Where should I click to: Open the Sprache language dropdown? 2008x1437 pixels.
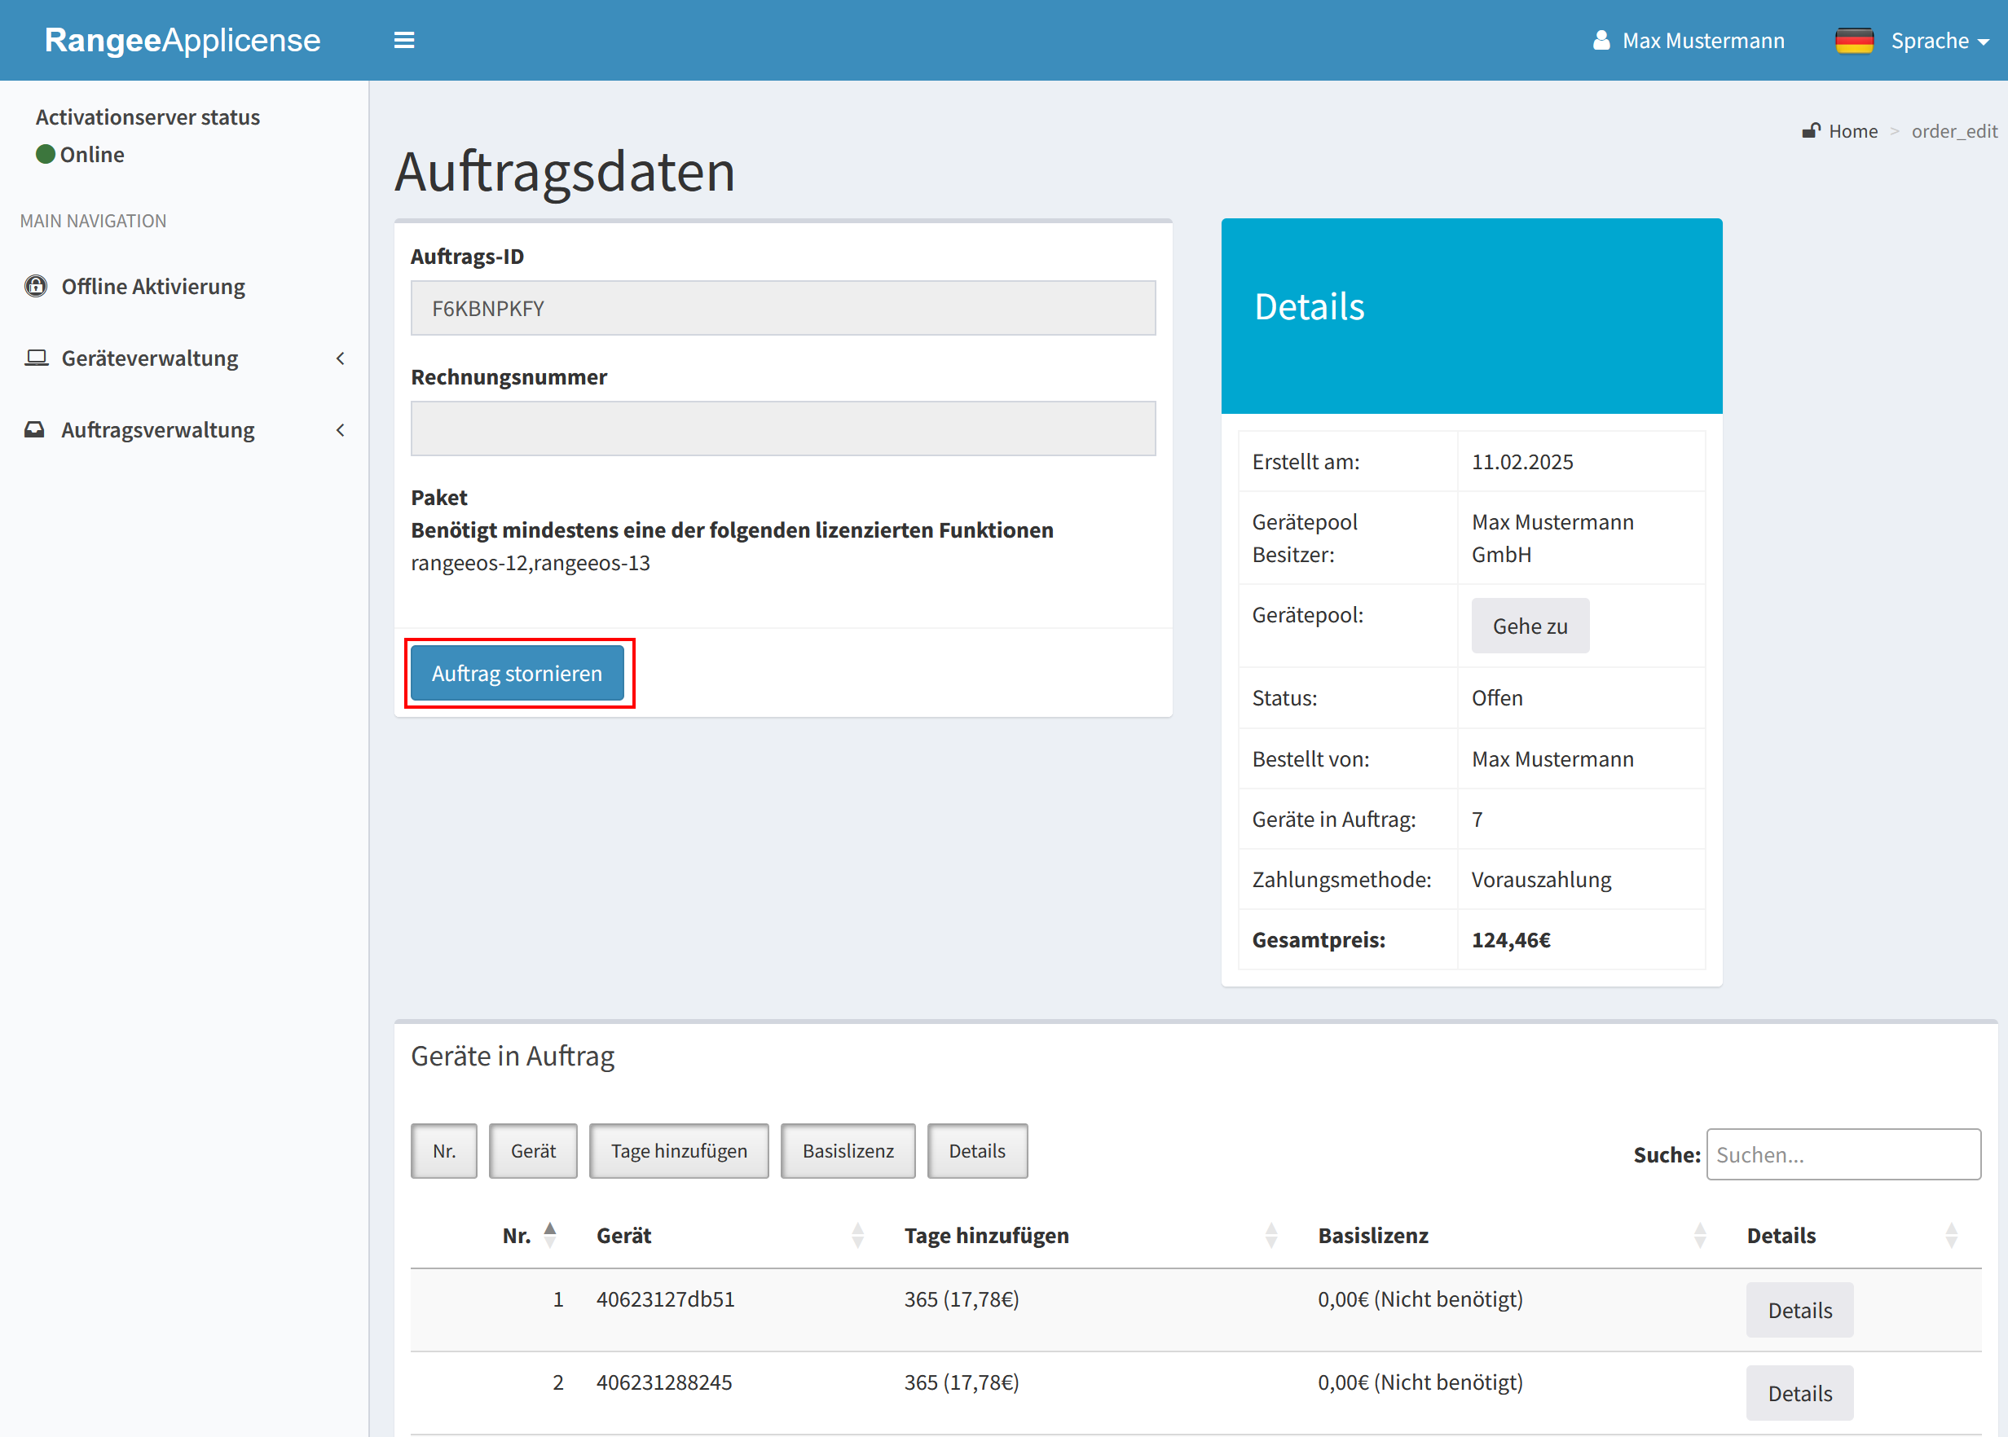(1939, 41)
